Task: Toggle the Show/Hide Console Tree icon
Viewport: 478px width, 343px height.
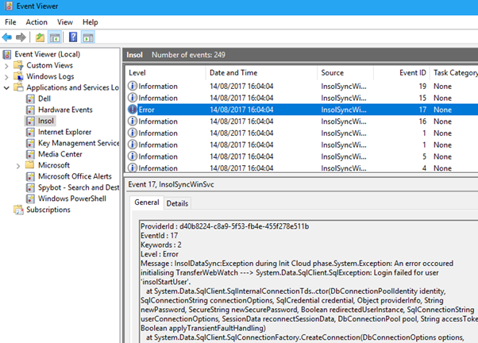Action: tap(54, 37)
